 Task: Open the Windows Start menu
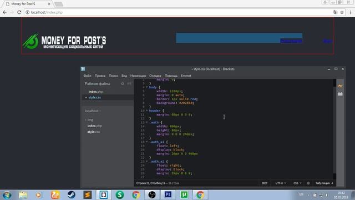(7, 195)
